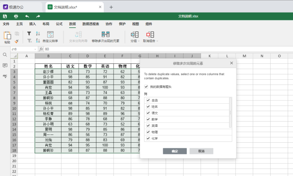Select the 姓名 header cell
This screenshot has height=176, width=293.
tap(48, 66)
